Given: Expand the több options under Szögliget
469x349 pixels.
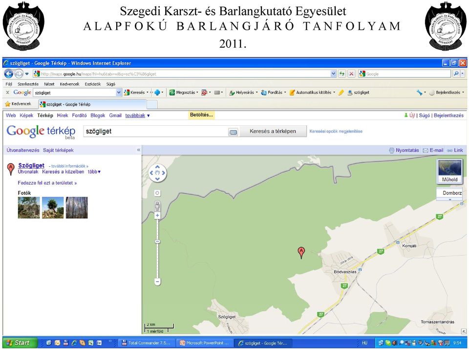Looking at the screenshot, I should [x=94, y=172].
